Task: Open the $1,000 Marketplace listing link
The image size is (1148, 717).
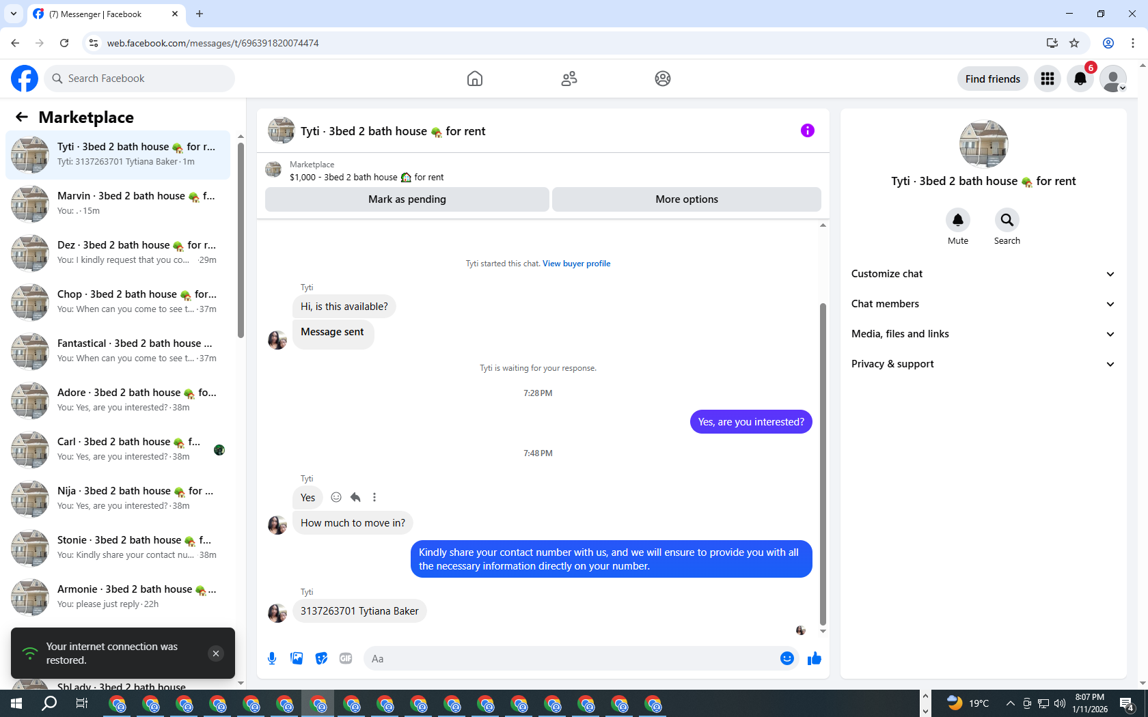Action: click(x=366, y=178)
